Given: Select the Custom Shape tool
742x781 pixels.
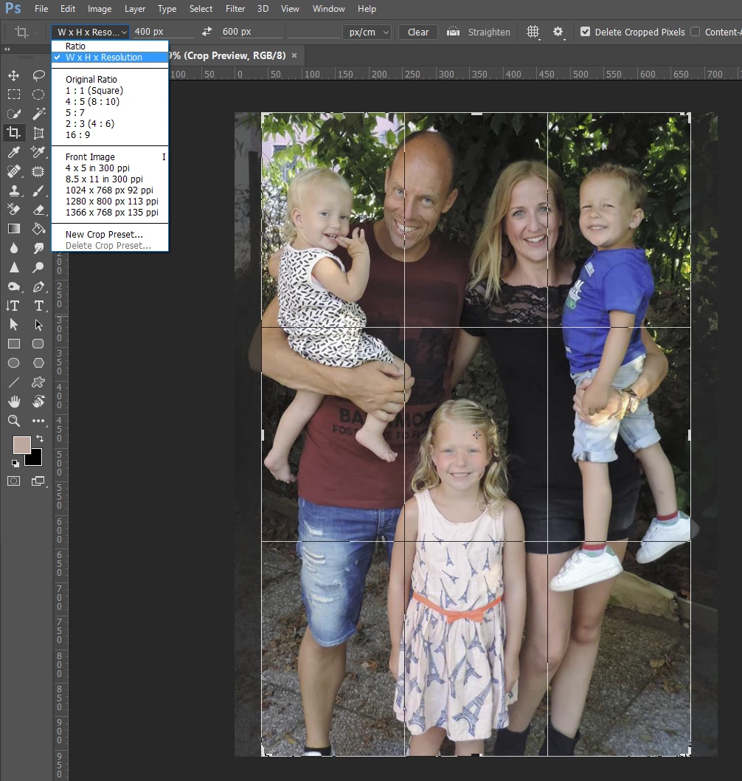Looking at the screenshot, I should 38,382.
